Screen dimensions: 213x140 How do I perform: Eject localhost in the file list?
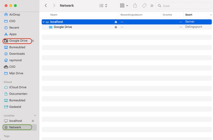point(116,22)
